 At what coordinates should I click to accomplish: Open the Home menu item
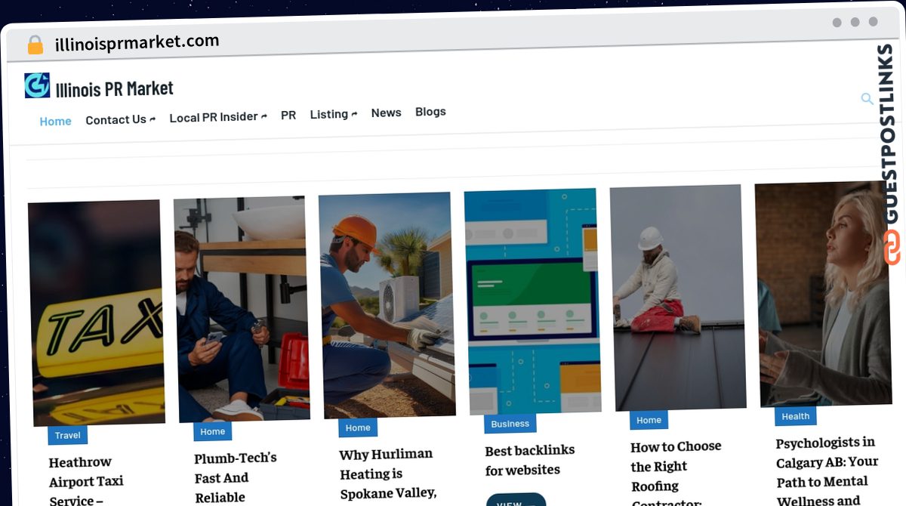55,121
